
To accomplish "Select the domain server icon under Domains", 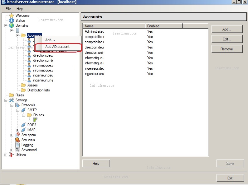I will point(17,30).
